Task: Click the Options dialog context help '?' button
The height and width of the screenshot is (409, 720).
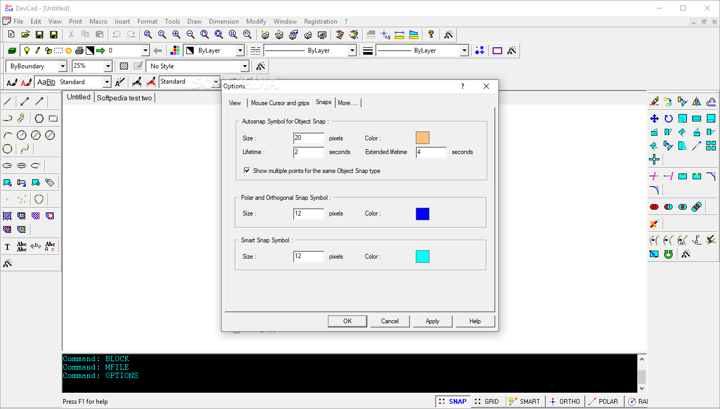Action: click(x=463, y=86)
